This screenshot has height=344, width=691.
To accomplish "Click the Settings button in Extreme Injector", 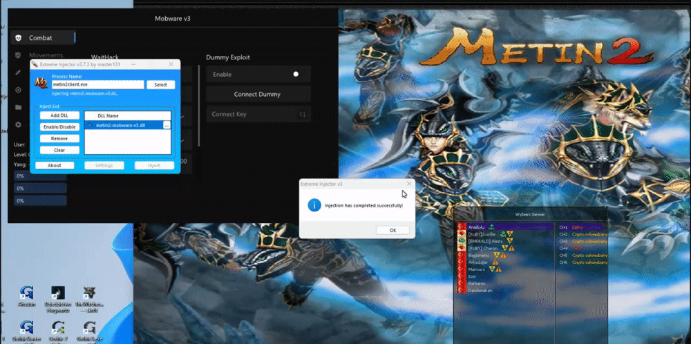I will point(104,166).
